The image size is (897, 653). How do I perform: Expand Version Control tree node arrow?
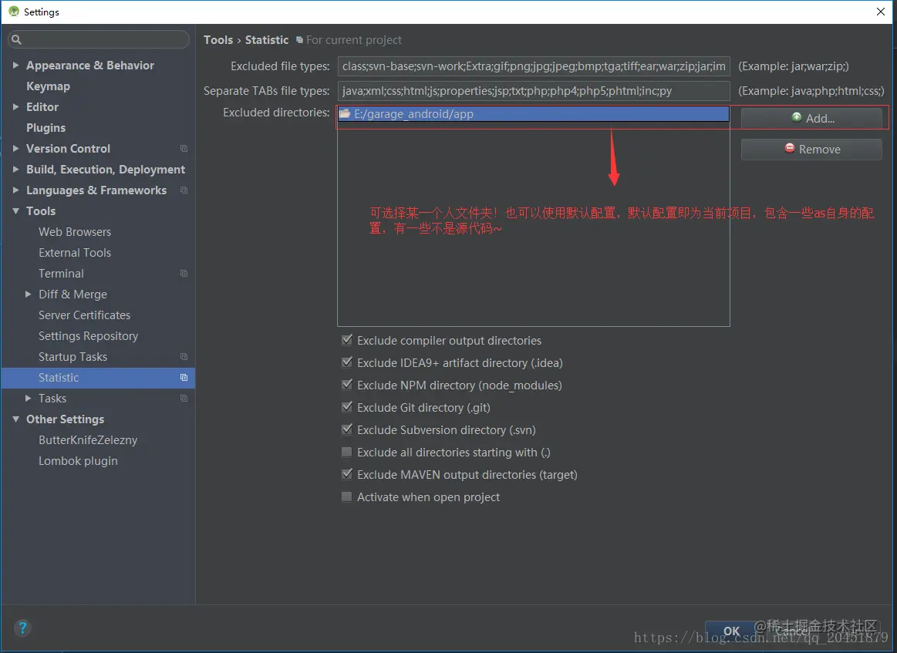coord(15,149)
